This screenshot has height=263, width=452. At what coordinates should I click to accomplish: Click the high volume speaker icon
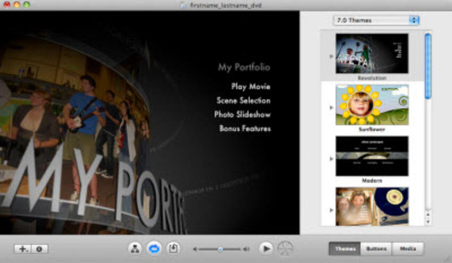point(246,249)
